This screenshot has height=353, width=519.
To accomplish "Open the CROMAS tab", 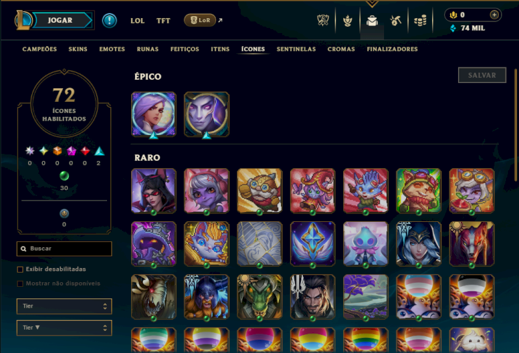I will click(341, 49).
